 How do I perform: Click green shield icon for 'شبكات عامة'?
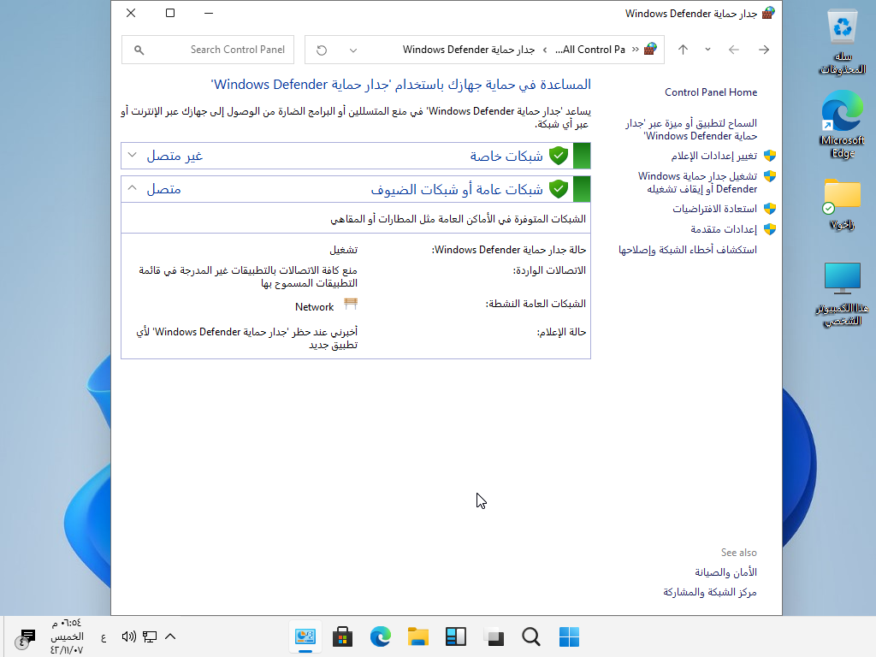(558, 189)
